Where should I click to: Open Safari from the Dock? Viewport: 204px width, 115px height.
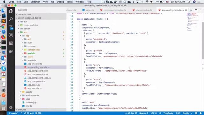pyautogui.click(x=4, y=32)
